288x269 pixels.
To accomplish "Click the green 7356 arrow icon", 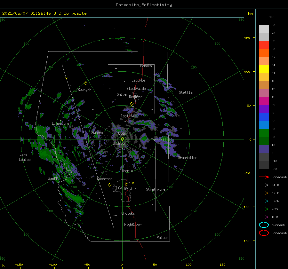I will (264, 209).
